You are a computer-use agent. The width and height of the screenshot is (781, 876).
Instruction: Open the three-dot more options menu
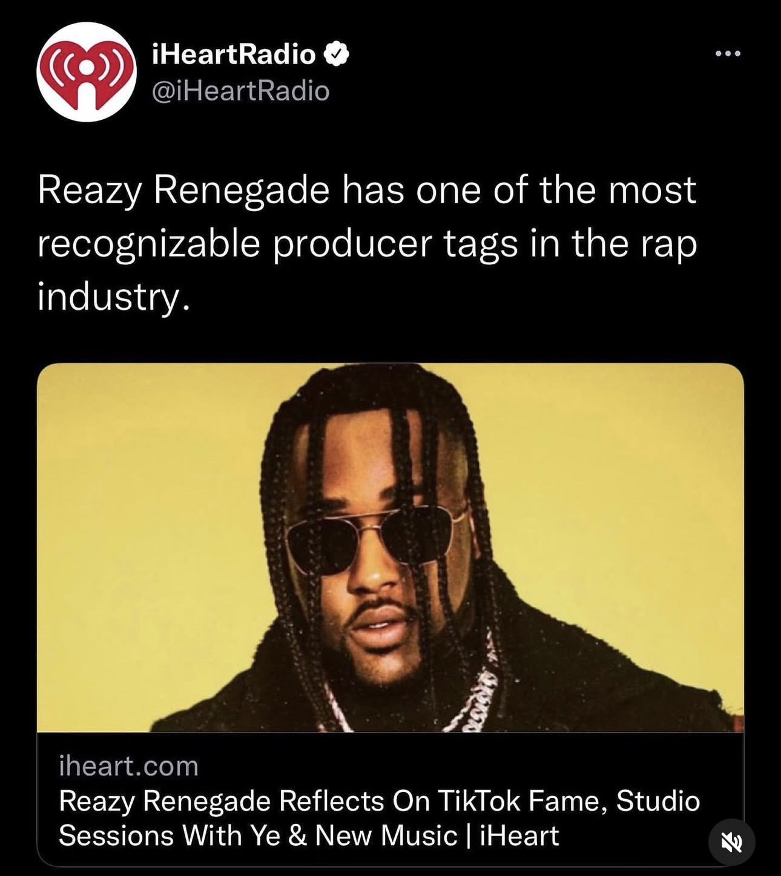727,54
